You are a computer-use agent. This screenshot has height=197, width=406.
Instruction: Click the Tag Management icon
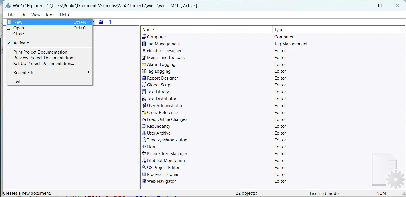144,44
